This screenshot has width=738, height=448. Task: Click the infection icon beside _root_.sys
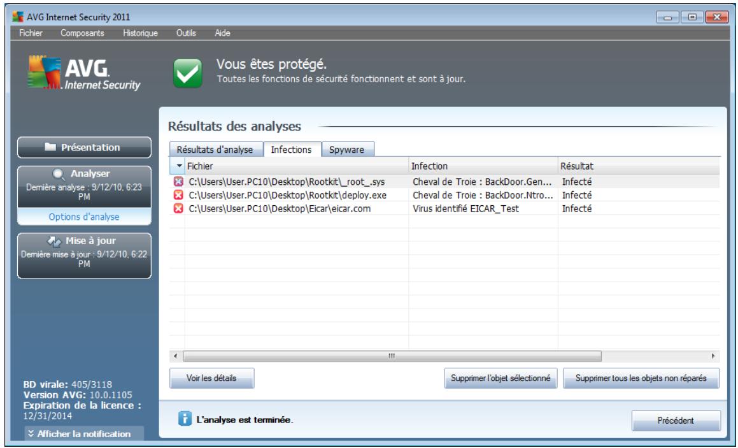coord(178,182)
